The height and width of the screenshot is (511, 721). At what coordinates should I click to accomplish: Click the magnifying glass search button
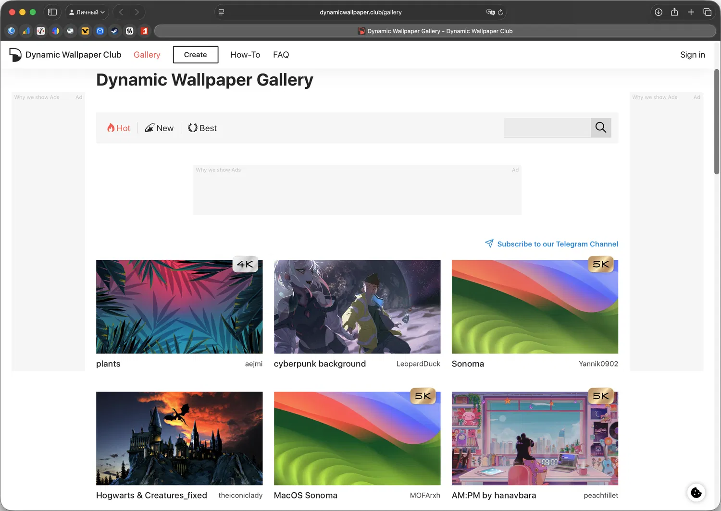pyautogui.click(x=601, y=128)
